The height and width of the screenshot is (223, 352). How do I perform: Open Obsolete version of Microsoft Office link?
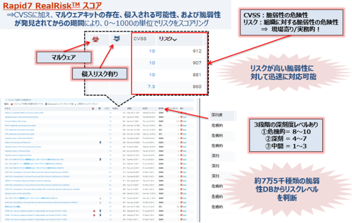(x=18, y=193)
